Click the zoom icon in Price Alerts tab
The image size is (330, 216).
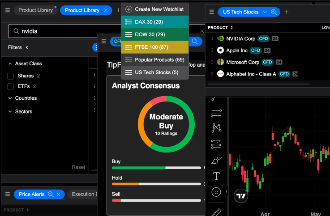click(51, 194)
